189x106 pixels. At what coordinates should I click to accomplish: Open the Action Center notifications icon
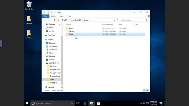[161, 103]
